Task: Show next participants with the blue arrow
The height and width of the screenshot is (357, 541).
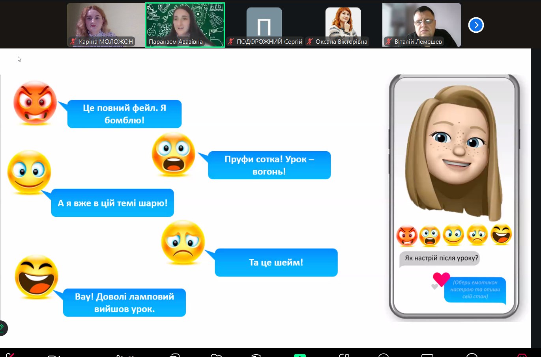Action: [476, 25]
